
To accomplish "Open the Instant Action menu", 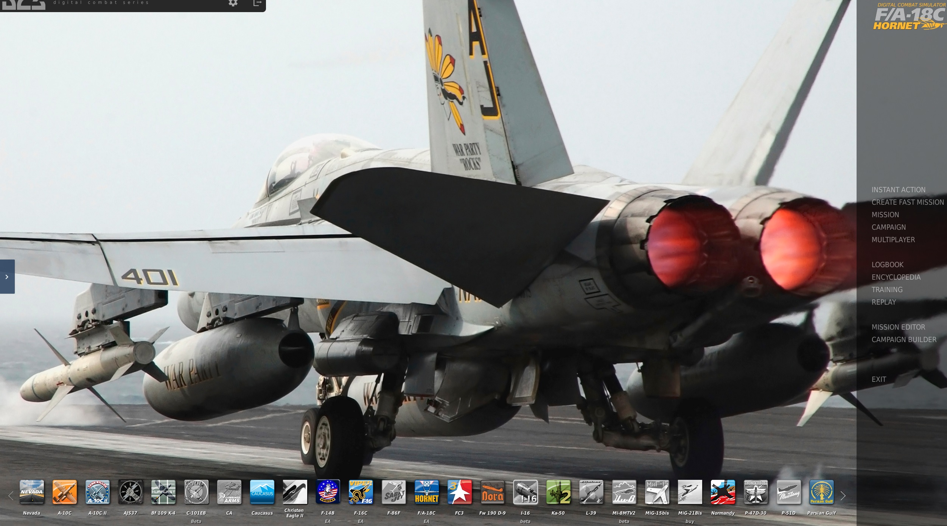I will point(898,190).
